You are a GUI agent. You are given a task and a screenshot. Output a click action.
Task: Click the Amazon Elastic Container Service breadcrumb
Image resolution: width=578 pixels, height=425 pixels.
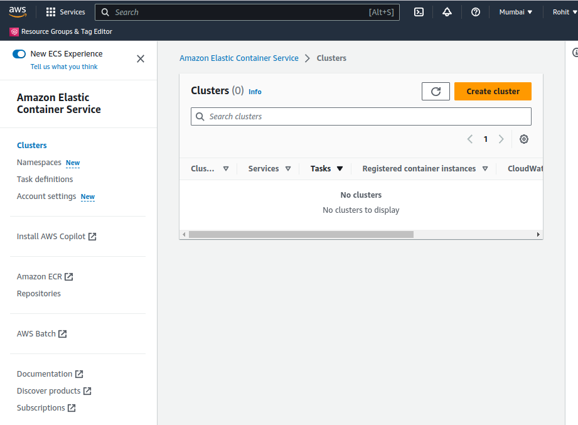click(x=239, y=58)
